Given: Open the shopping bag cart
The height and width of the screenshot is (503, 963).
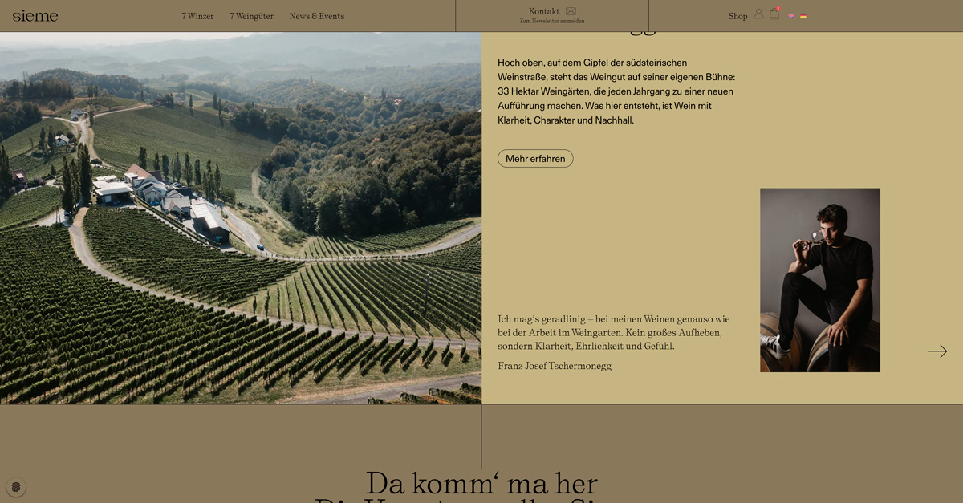Looking at the screenshot, I should pos(774,14).
